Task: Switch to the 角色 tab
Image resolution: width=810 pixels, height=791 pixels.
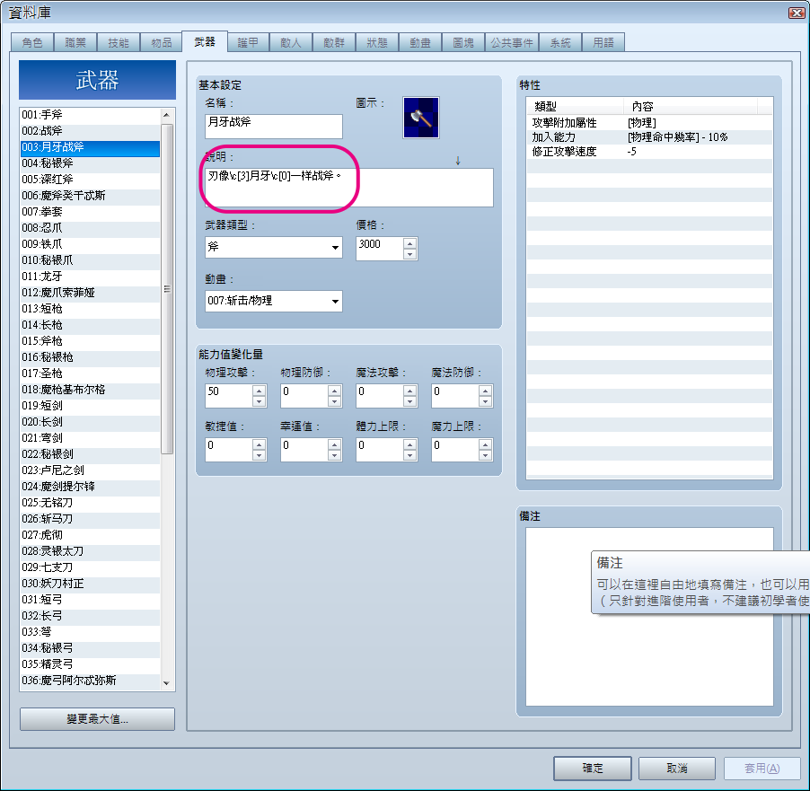Action: 32,42
